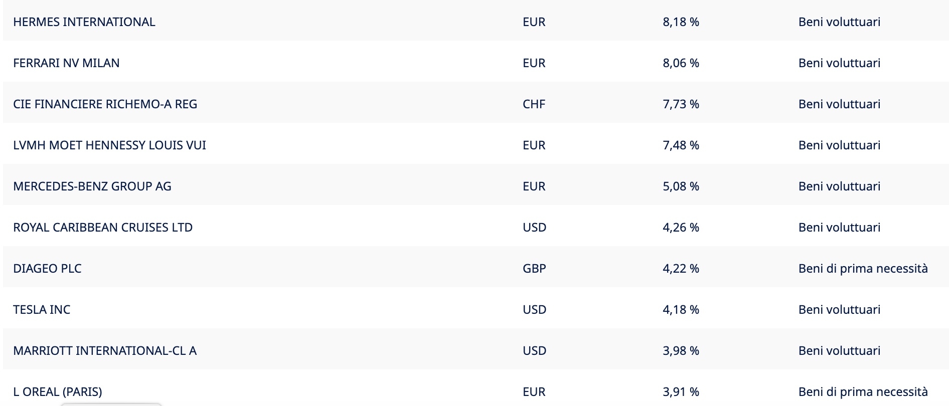This screenshot has height=406, width=949.
Task: Select the 4,26 % Royal Caribbean weight
Action: tap(681, 228)
